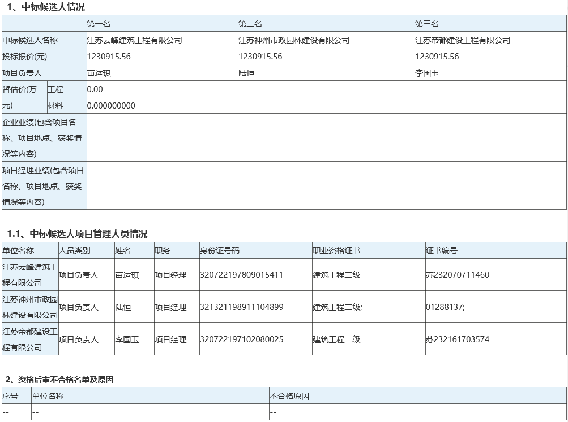Viewport: 568px width, 422px height.
Task: Click the 暂估价(万元) label cell
Action: (24, 97)
